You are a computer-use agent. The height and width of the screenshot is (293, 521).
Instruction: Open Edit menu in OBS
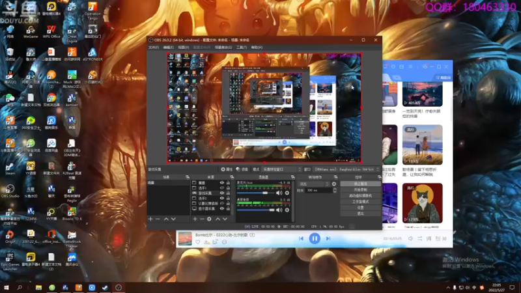pyautogui.click(x=169, y=48)
